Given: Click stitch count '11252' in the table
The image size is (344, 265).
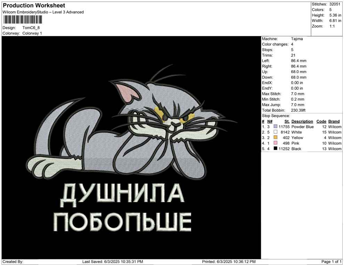Looking at the screenshot, I should click(284, 148).
